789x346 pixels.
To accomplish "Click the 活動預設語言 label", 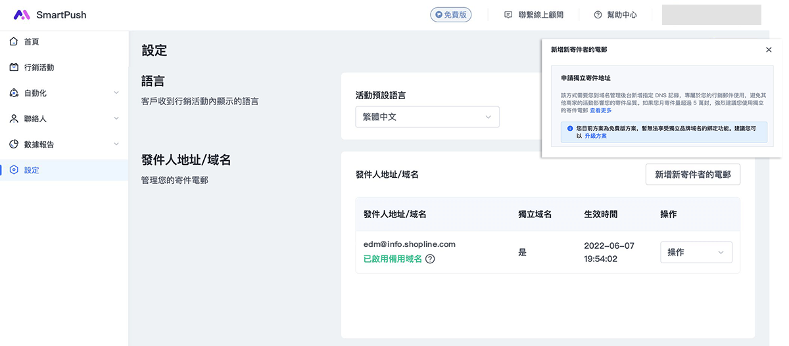I will click(x=381, y=95).
